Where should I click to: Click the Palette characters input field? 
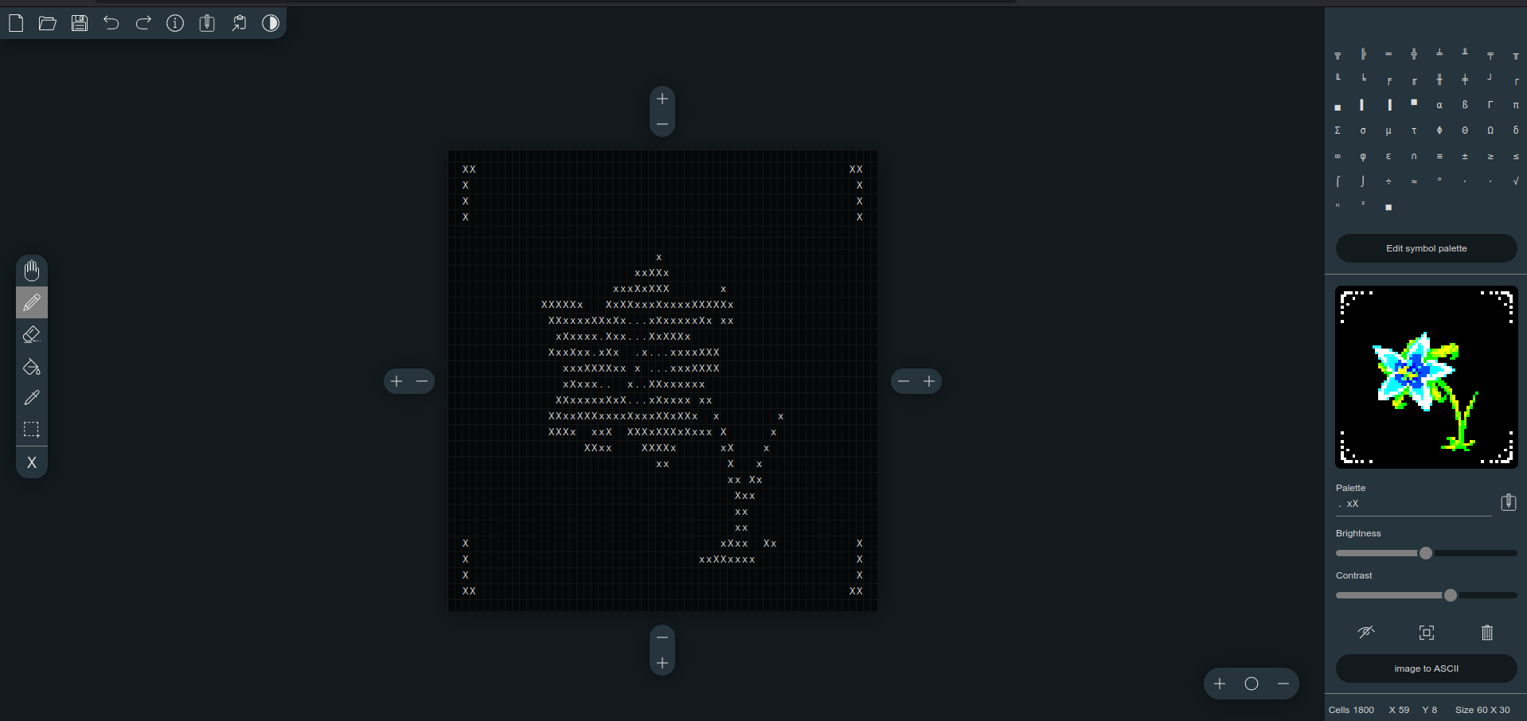point(1413,504)
